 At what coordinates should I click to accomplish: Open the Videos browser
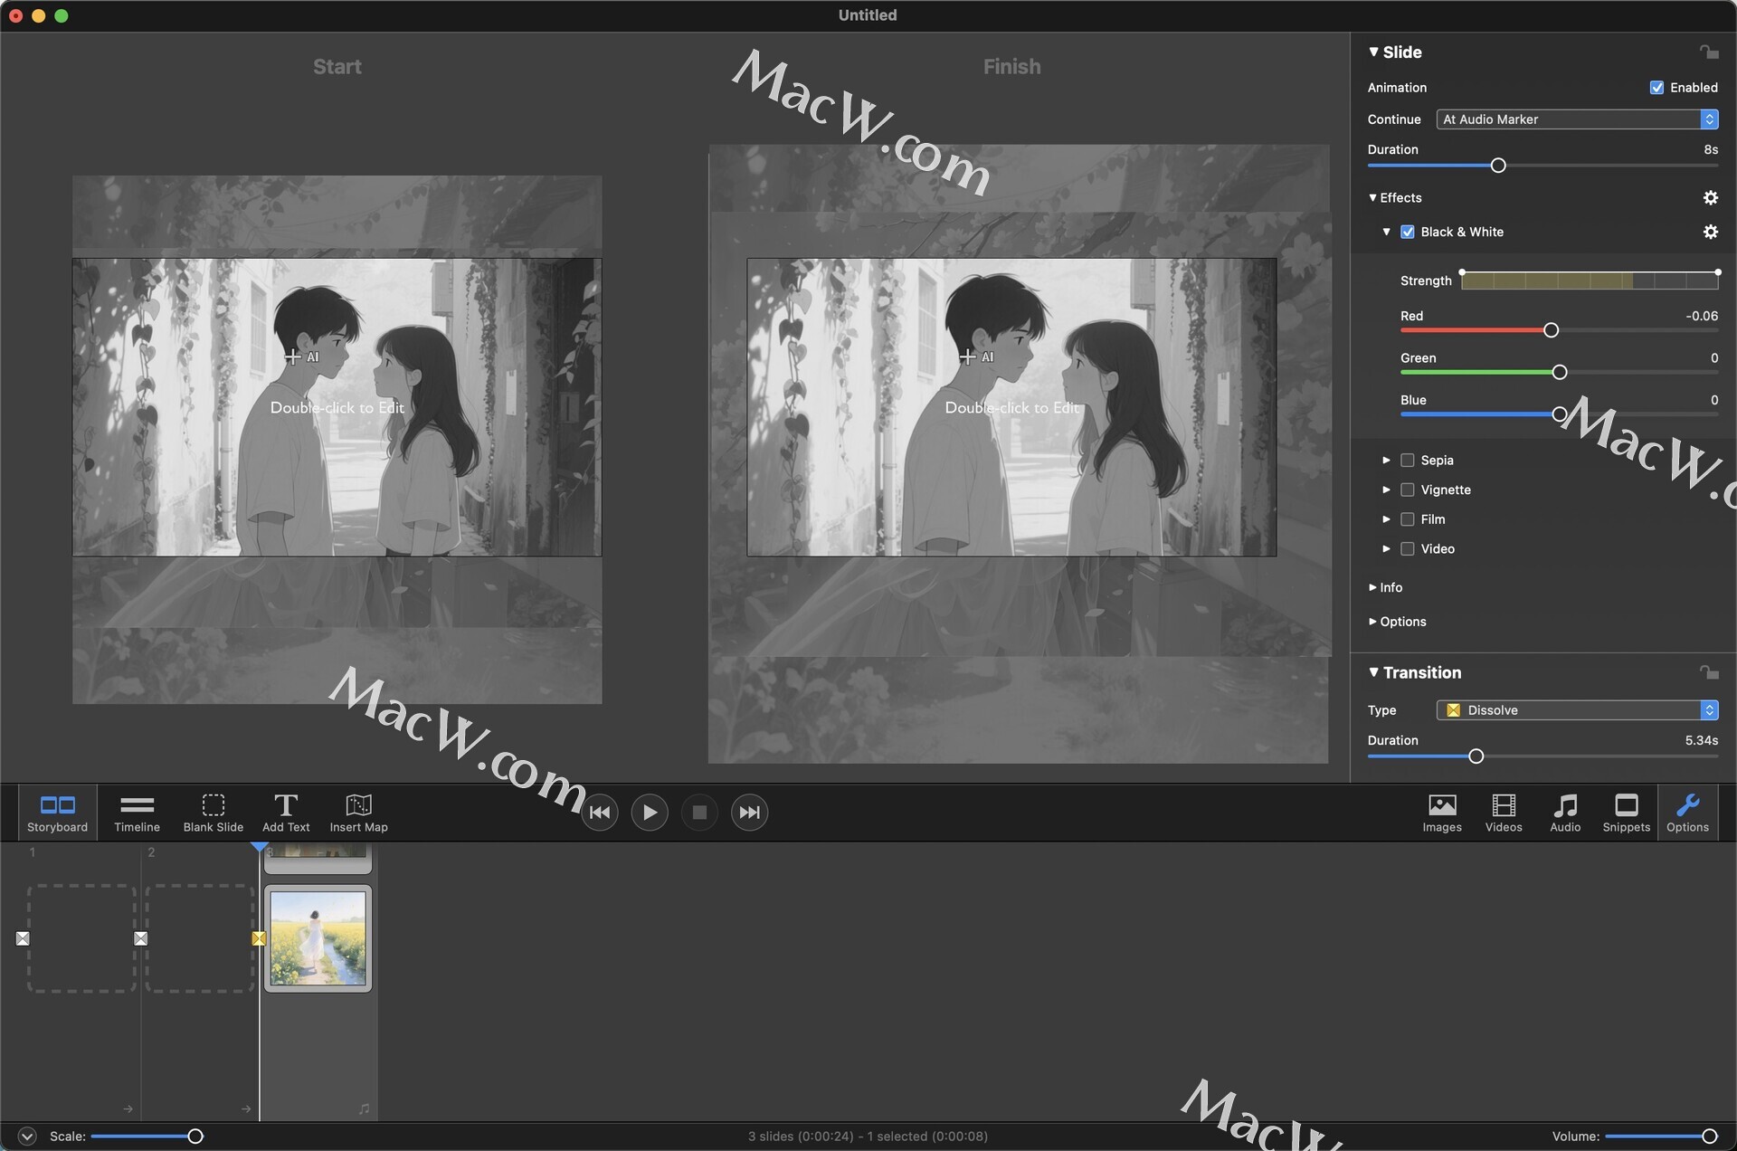click(1504, 813)
